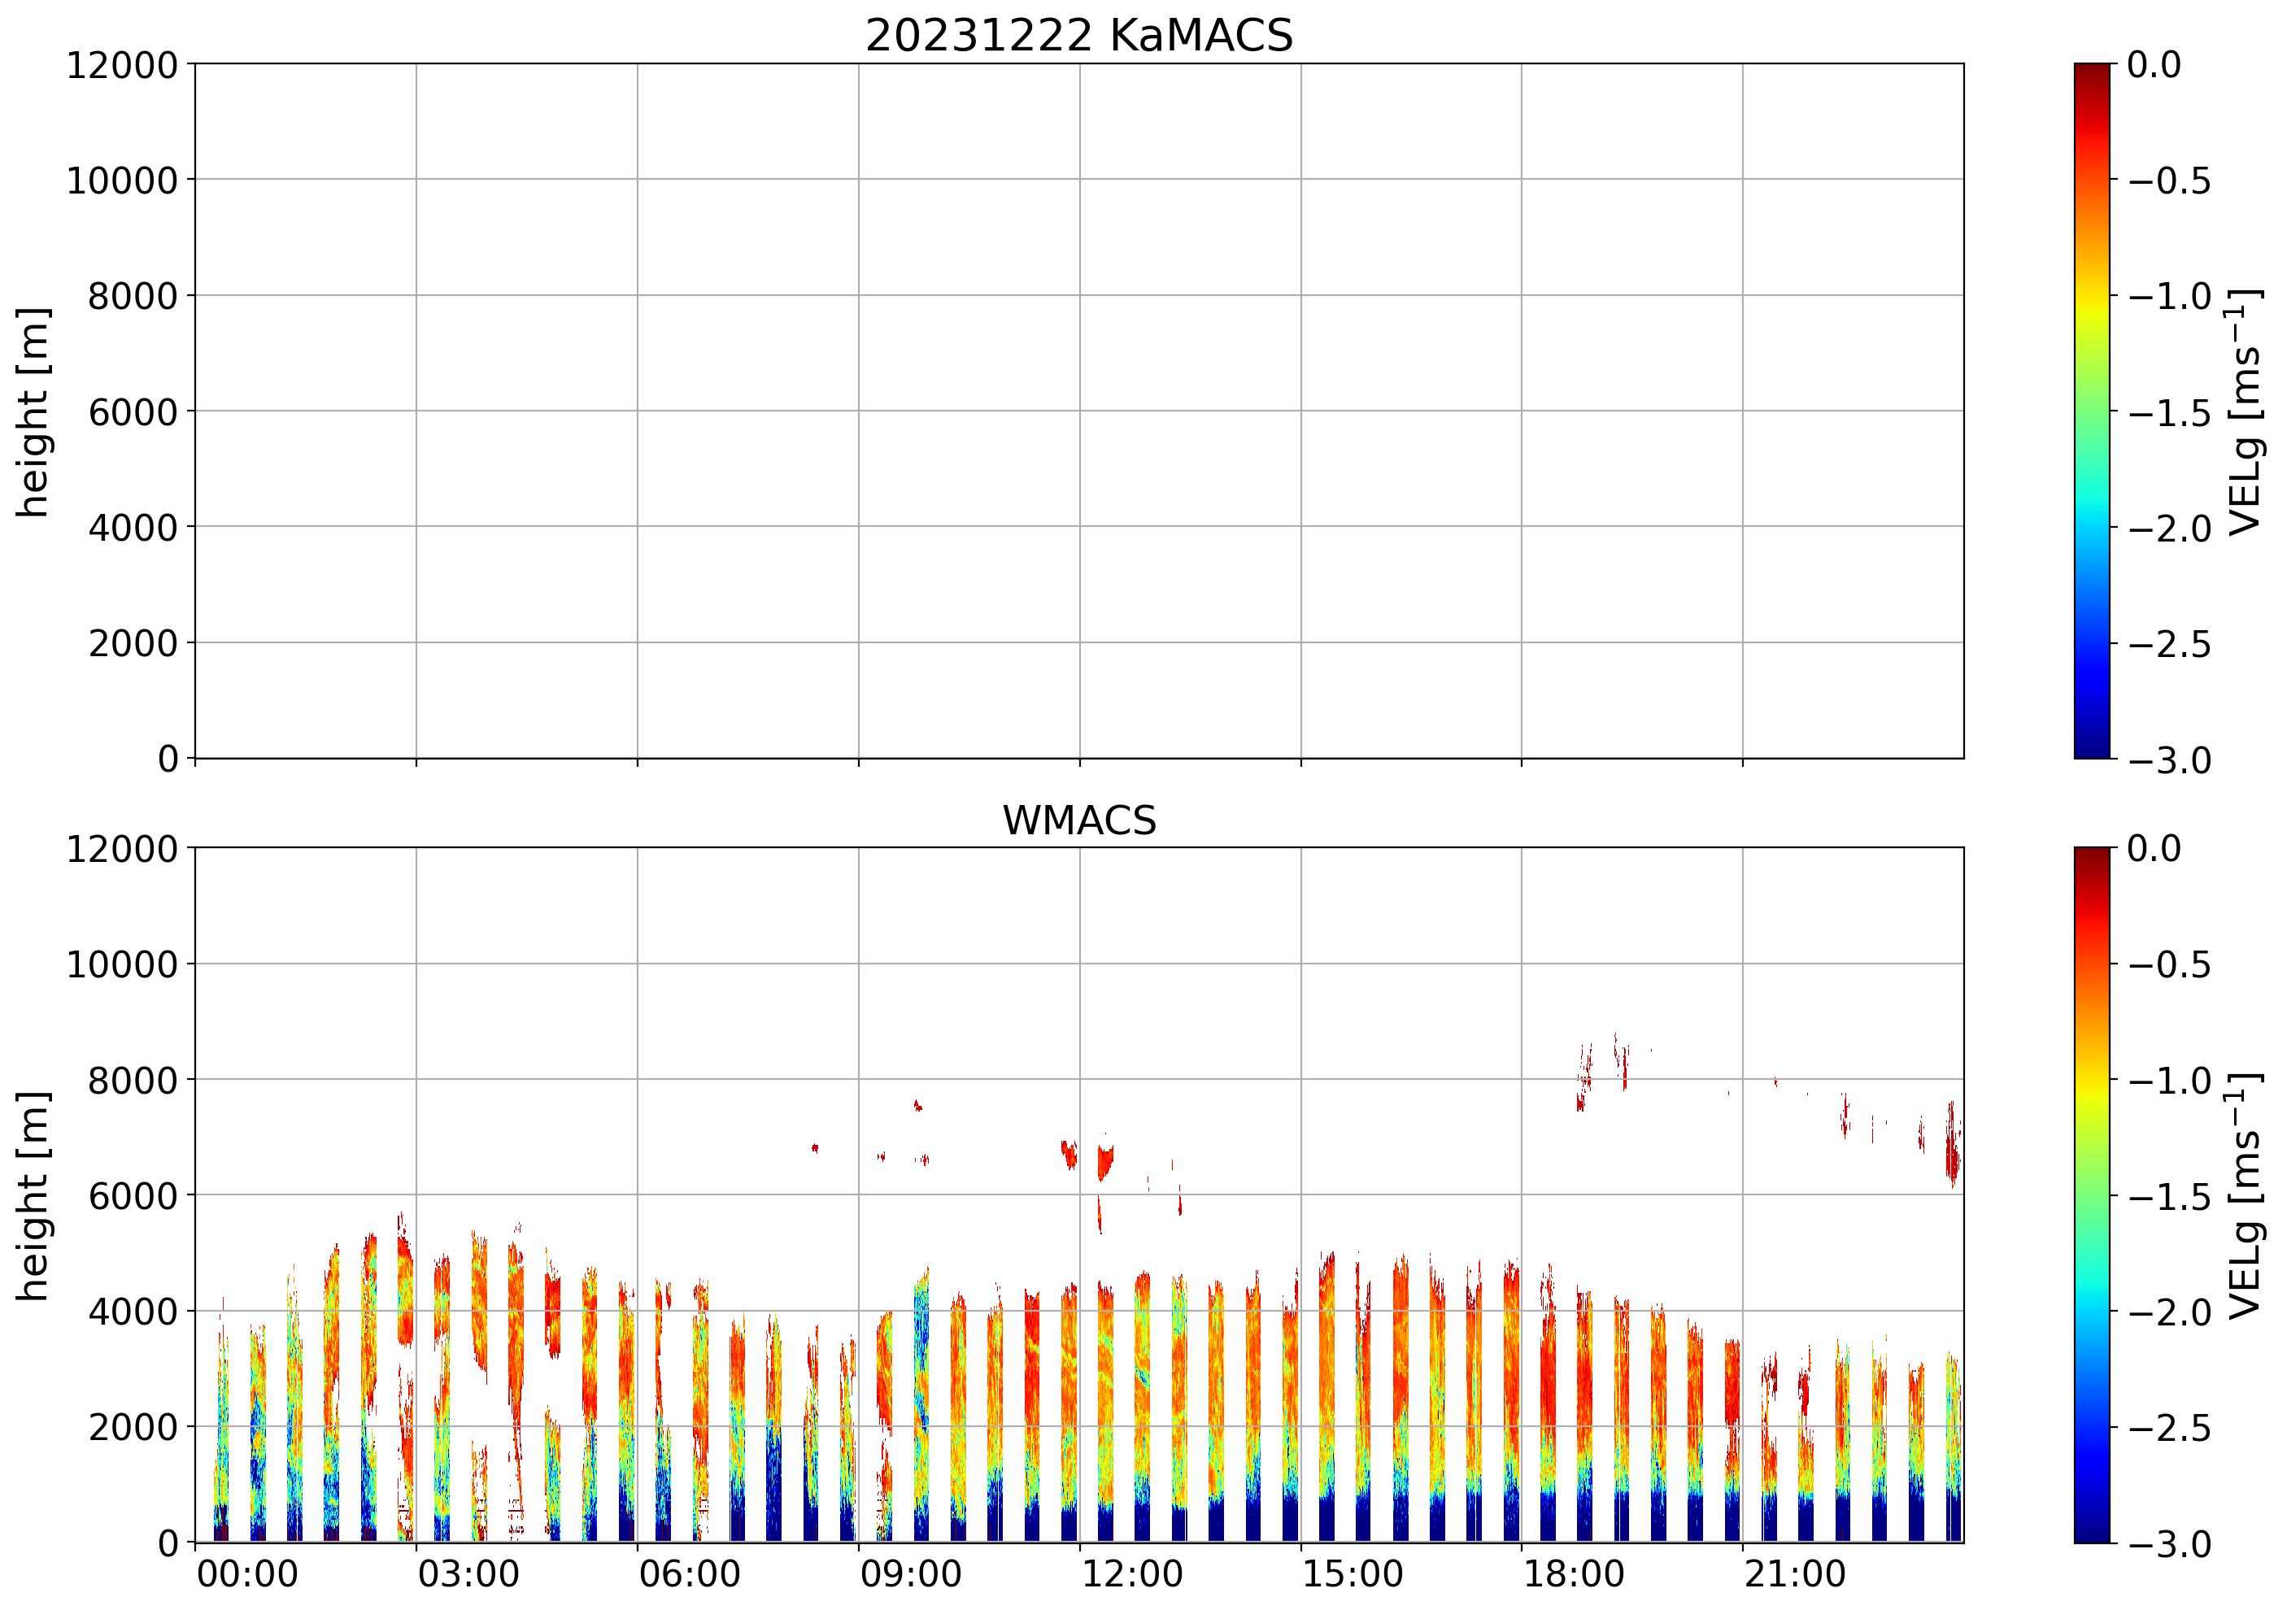Screen dimensions: 2287x1610
Task: Click the 00:00 time axis label
Action: point(247,1575)
